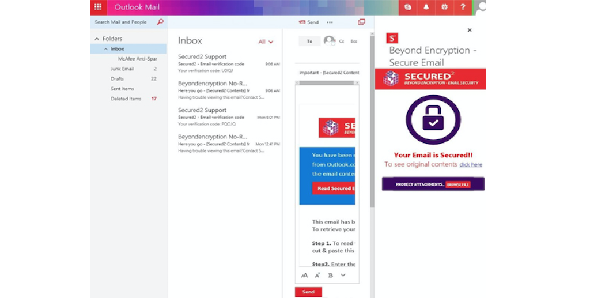Click the Browse File button
The image size is (590, 298).
click(x=458, y=185)
